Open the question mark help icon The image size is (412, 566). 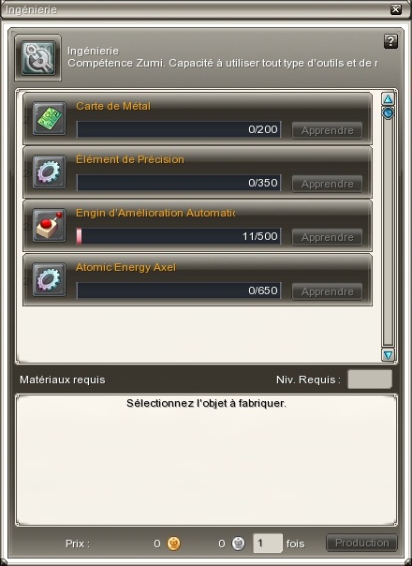point(390,41)
